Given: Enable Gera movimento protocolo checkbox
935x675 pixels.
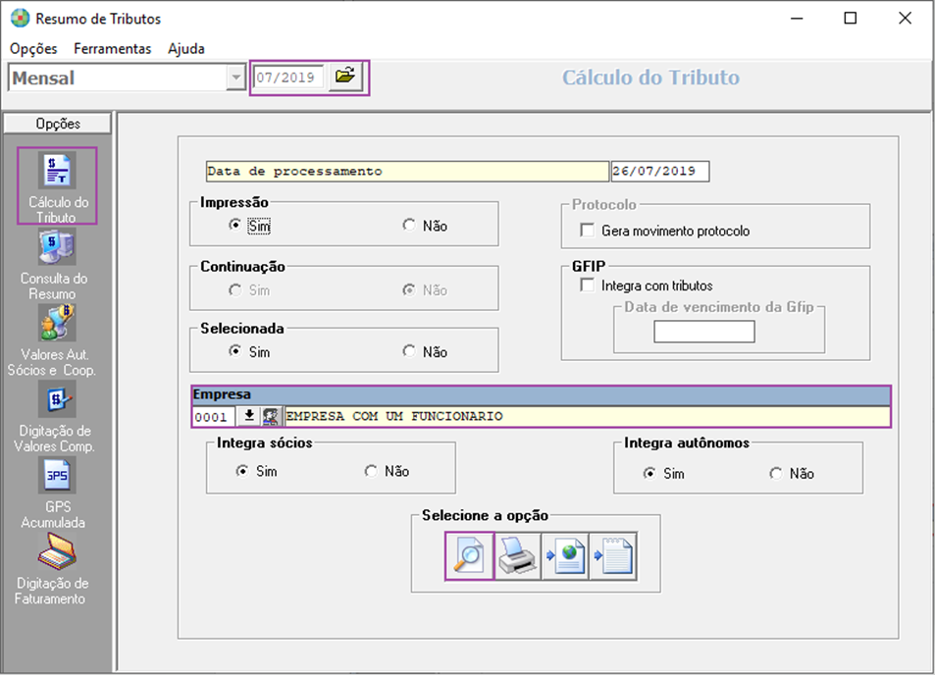Looking at the screenshot, I should point(588,231).
